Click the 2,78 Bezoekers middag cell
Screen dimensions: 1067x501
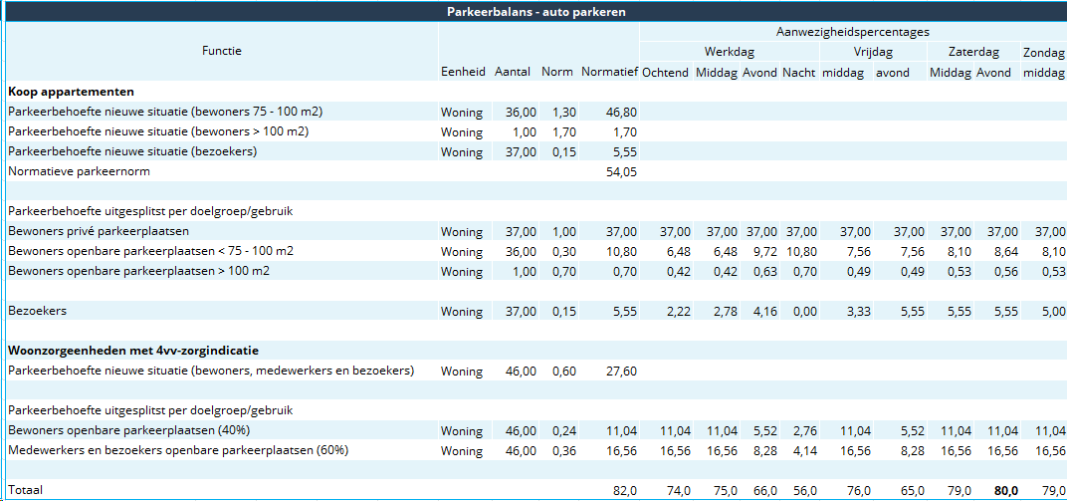(x=724, y=312)
